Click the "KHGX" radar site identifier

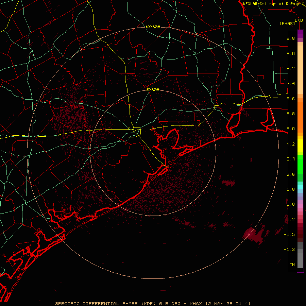click(196, 304)
